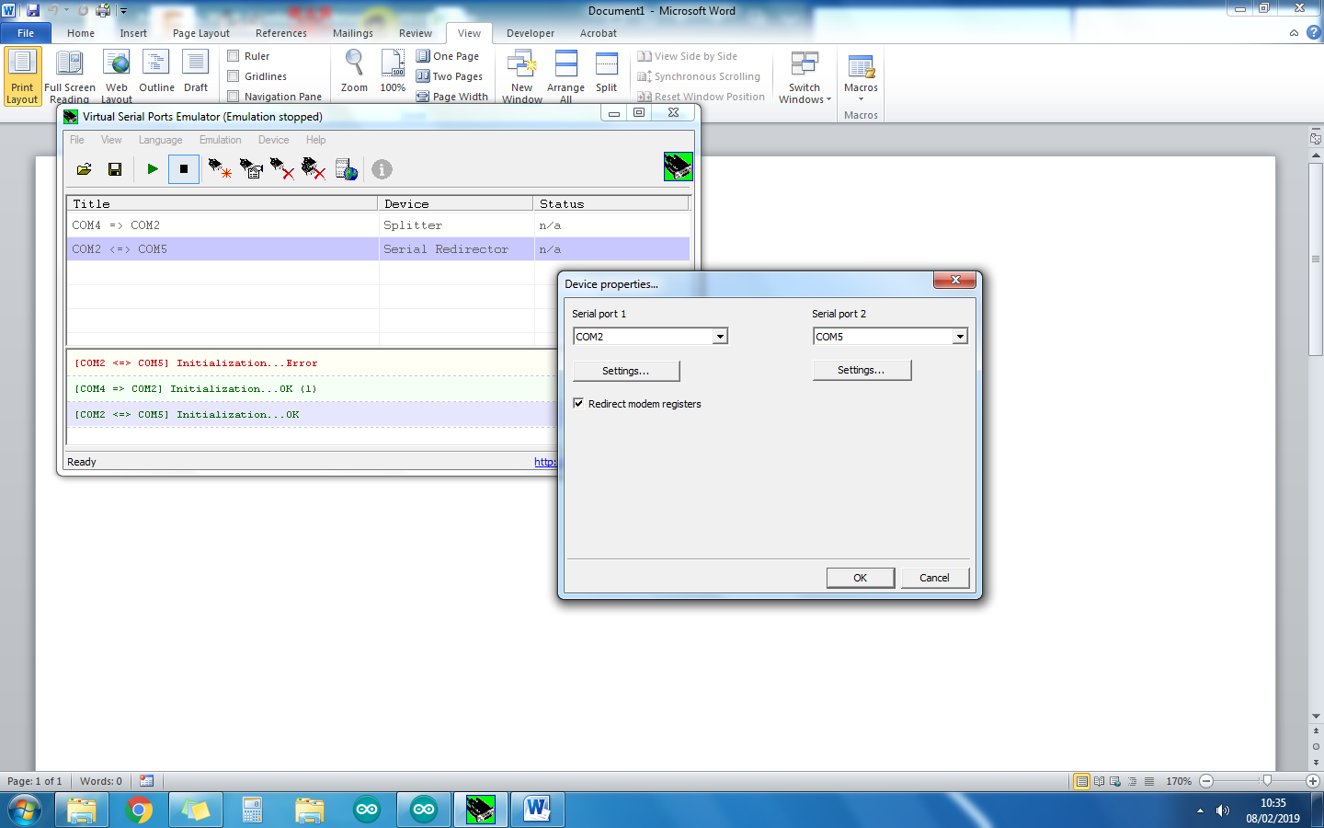1324x828 pixels.
Task: Cancel the Device properties dialog
Action: pos(934,578)
